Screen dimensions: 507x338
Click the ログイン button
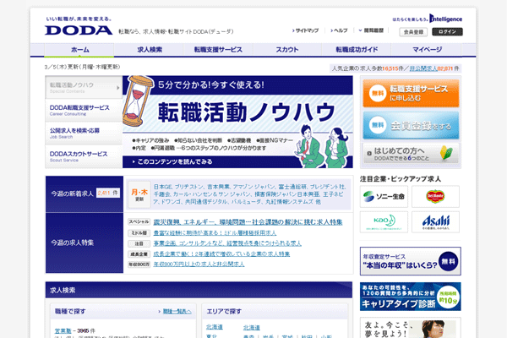tap(448, 32)
